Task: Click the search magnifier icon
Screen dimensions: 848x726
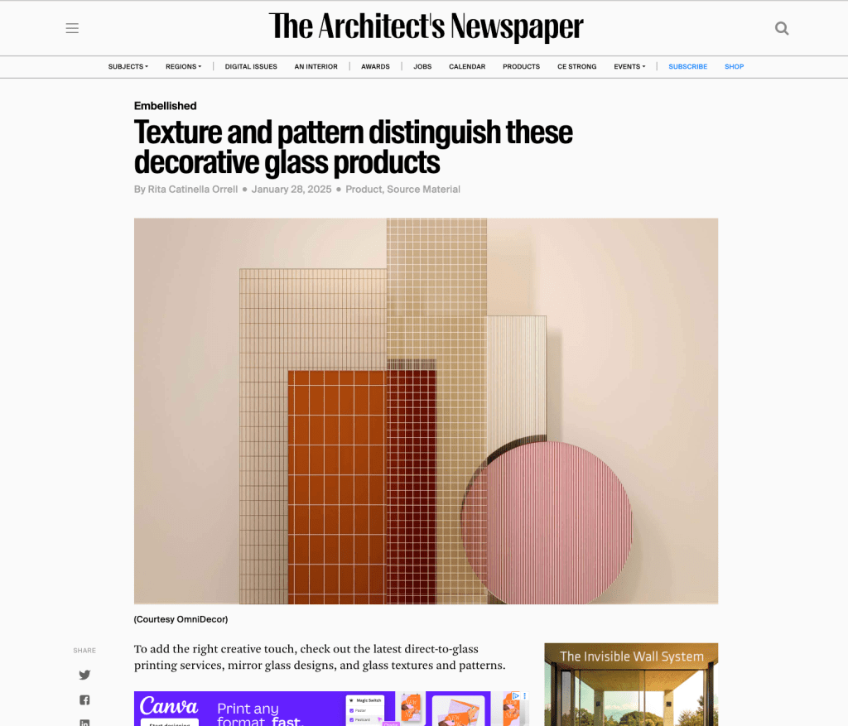Action: point(781,28)
